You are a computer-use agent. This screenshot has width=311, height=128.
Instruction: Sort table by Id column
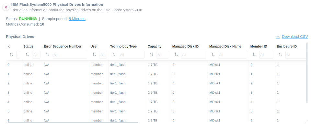tap(11, 55)
